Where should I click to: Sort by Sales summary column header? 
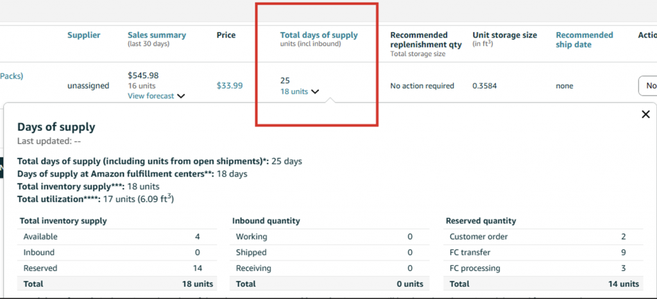[x=157, y=35]
